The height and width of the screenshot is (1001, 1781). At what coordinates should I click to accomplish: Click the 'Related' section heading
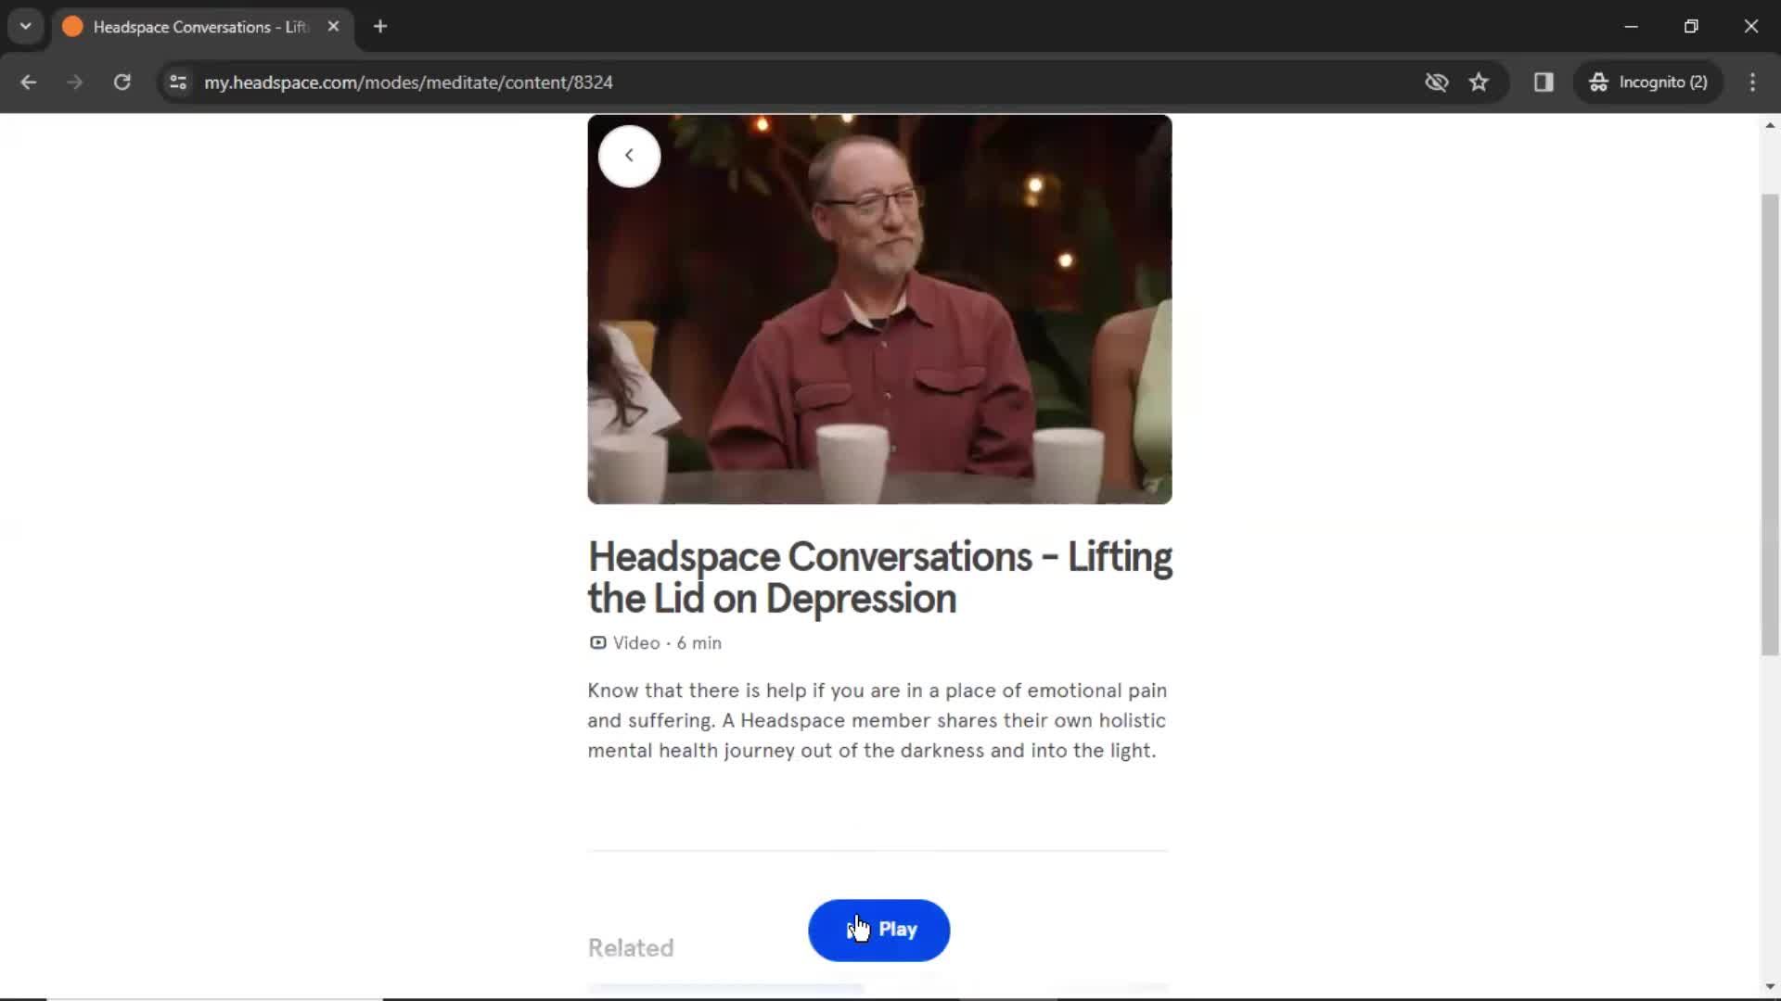[631, 948]
